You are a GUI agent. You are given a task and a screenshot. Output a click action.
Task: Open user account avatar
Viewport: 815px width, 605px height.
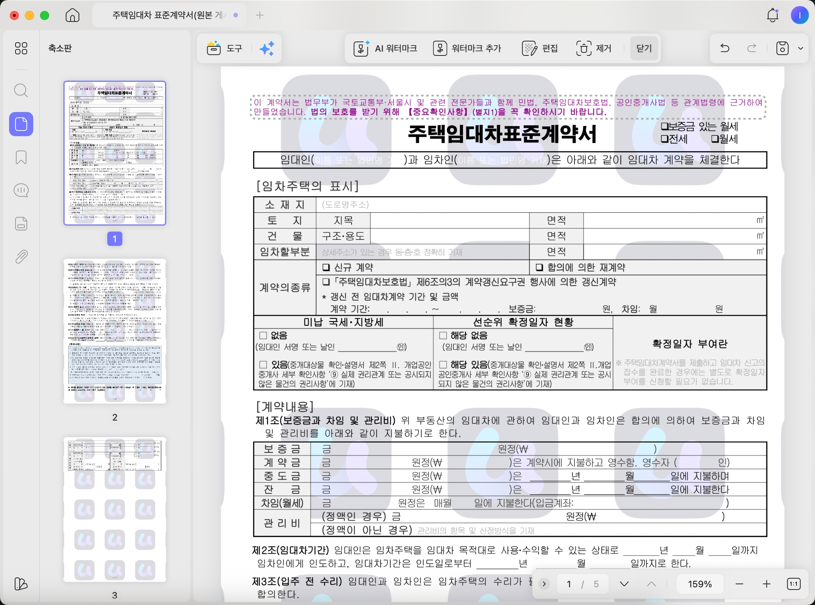(800, 15)
